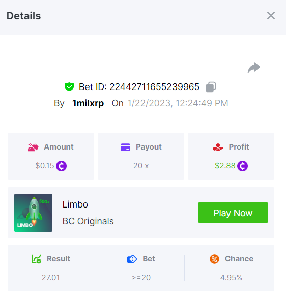The width and height of the screenshot is (286, 296).
Task: Click the BC Originals provider text
Action: click(x=88, y=221)
